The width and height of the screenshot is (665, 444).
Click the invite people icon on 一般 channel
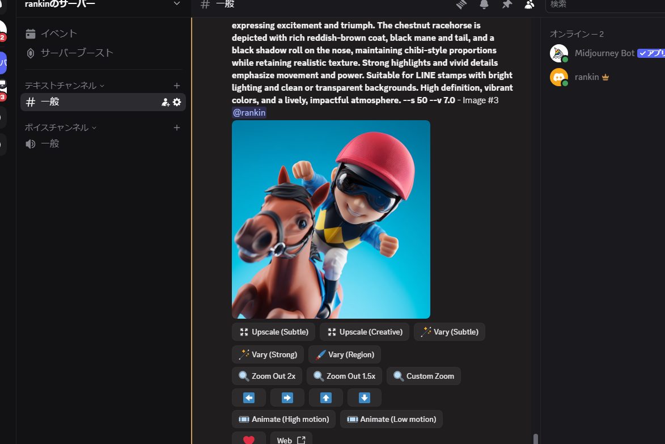(x=166, y=102)
